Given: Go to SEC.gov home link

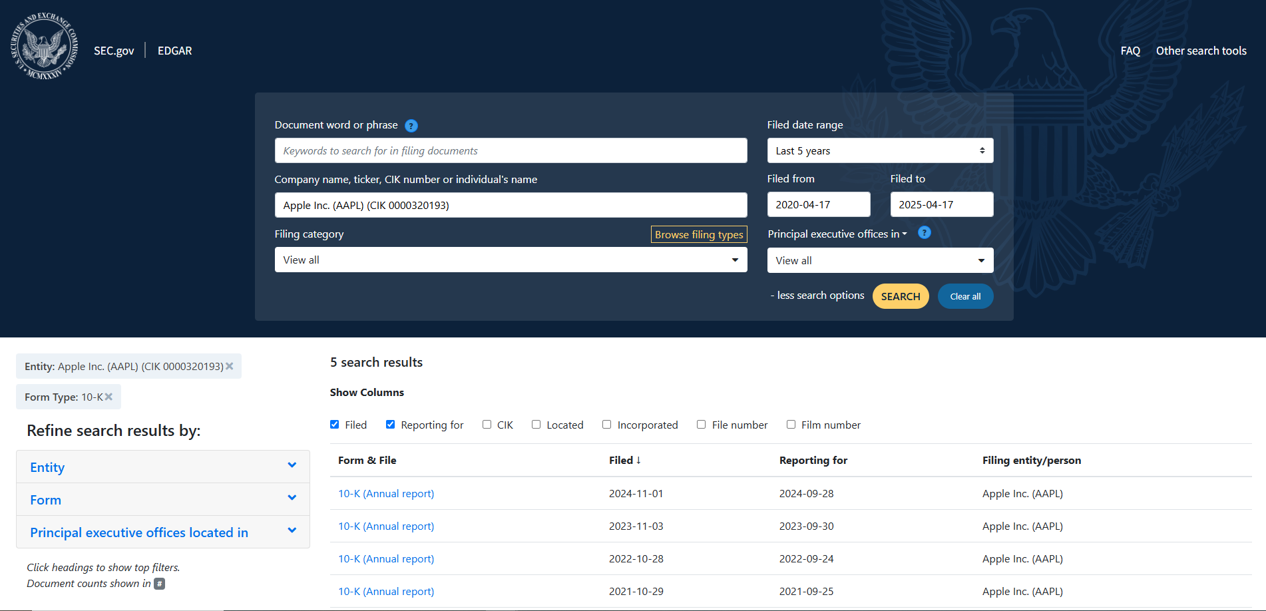Looking at the screenshot, I should [114, 51].
